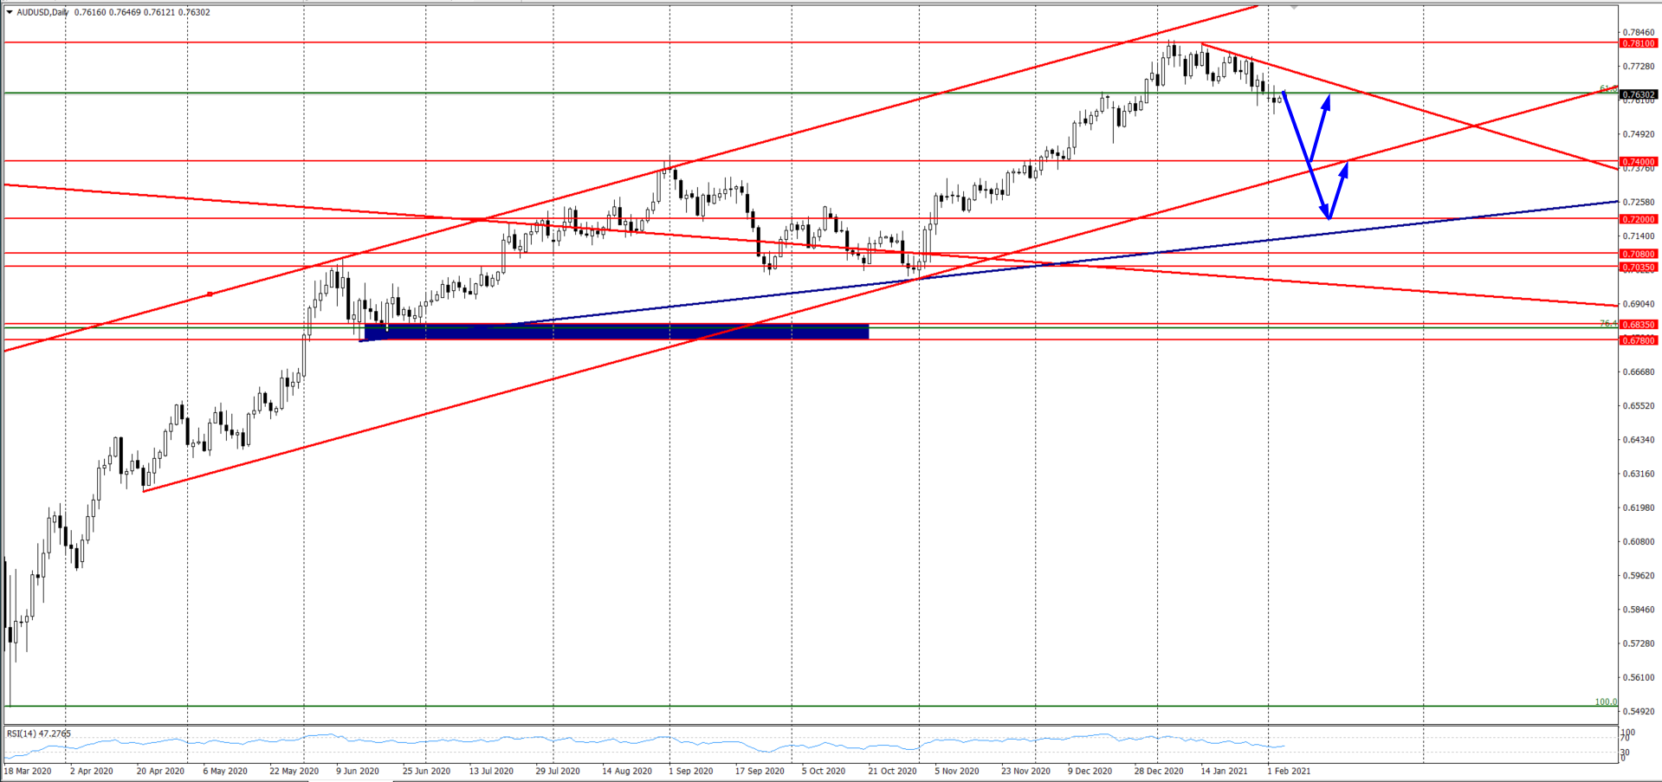The width and height of the screenshot is (1662, 782).
Task: Click the small red anchor point on trendline
Action: (210, 294)
